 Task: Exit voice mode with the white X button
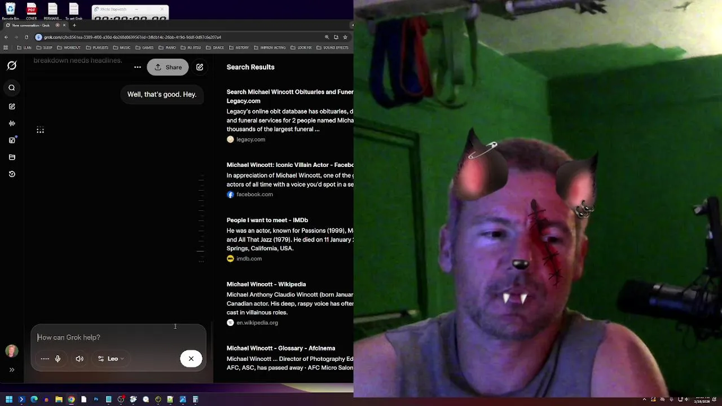pos(191,359)
